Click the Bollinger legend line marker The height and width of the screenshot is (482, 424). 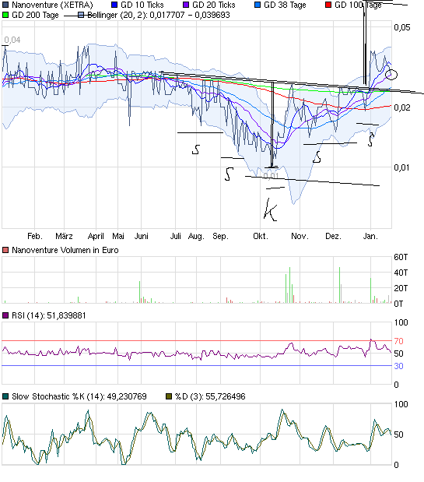81,15
